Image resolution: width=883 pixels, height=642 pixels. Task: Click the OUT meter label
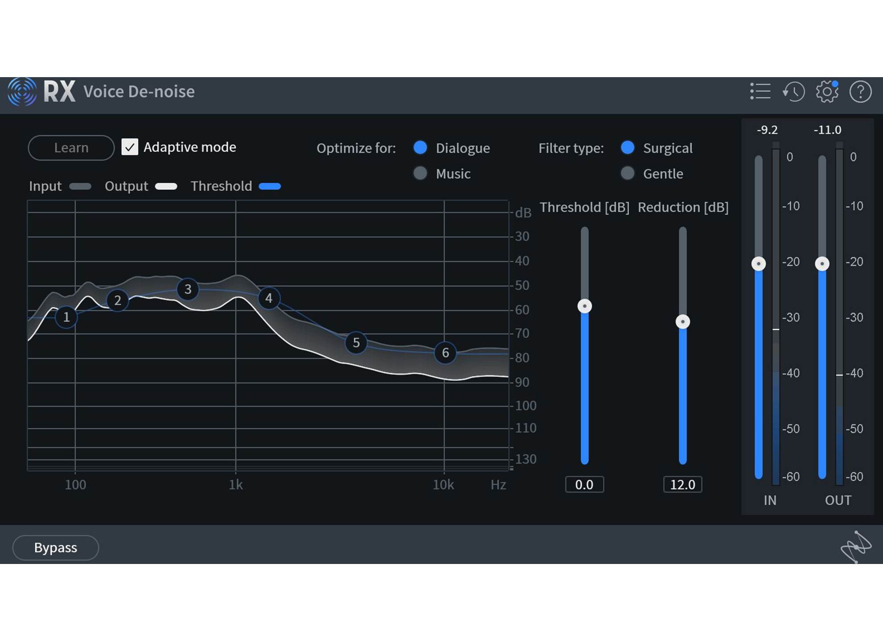click(x=838, y=501)
